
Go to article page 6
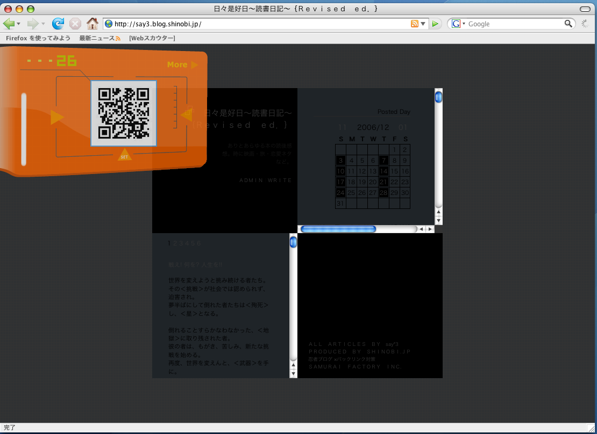click(199, 243)
